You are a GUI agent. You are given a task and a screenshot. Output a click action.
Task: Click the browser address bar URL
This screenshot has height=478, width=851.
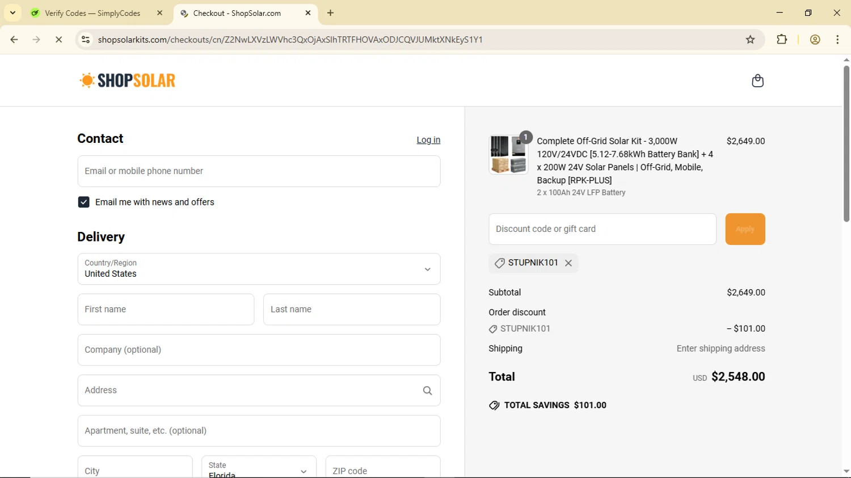pyautogui.click(x=290, y=40)
